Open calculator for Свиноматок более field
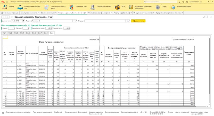 [x=51, y=28]
